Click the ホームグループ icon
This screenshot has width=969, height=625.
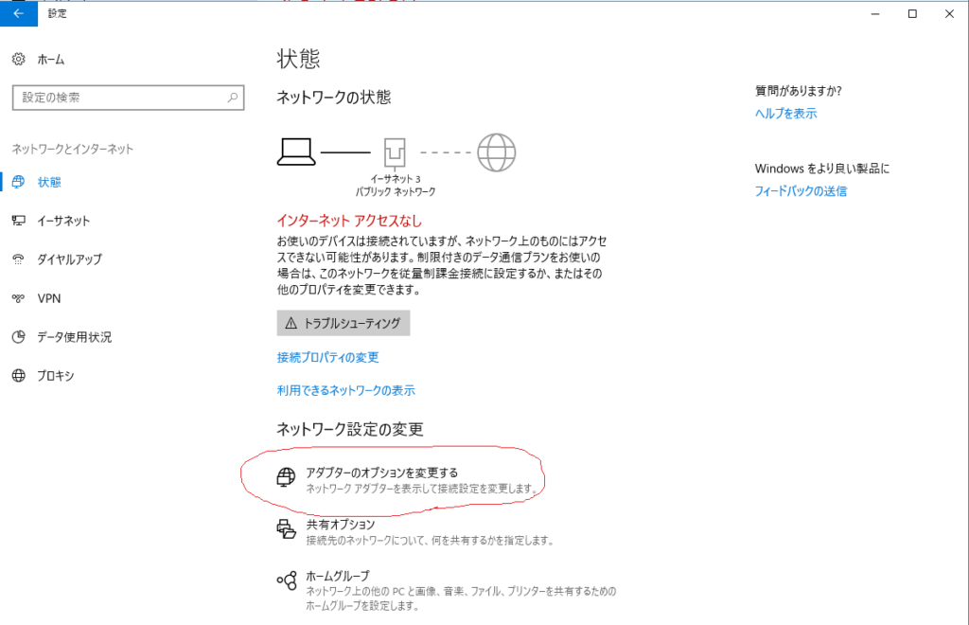286,580
